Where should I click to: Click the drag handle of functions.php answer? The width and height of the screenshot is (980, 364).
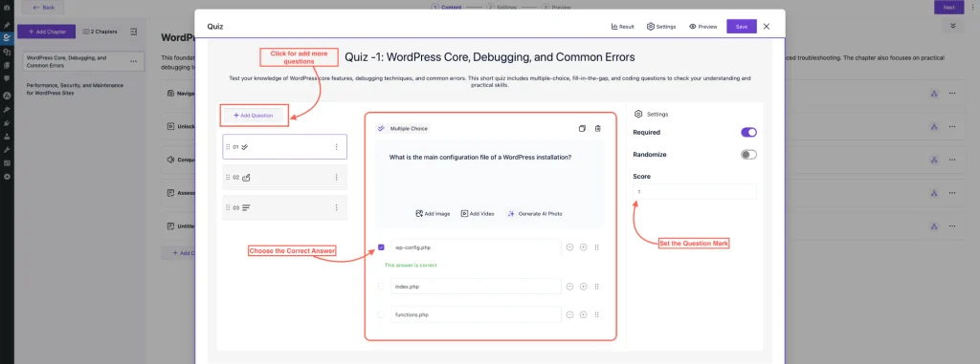(x=597, y=314)
